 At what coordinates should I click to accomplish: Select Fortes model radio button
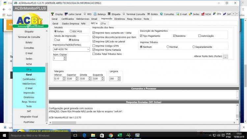pyautogui.click(x=55, y=31)
